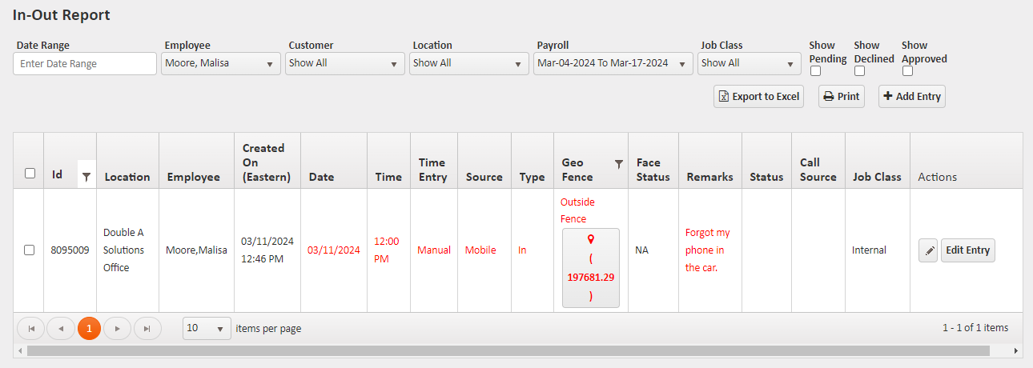Viewport: 1033px width, 368px height.
Task: Check the Show Declined checkbox
Action: click(x=860, y=71)
